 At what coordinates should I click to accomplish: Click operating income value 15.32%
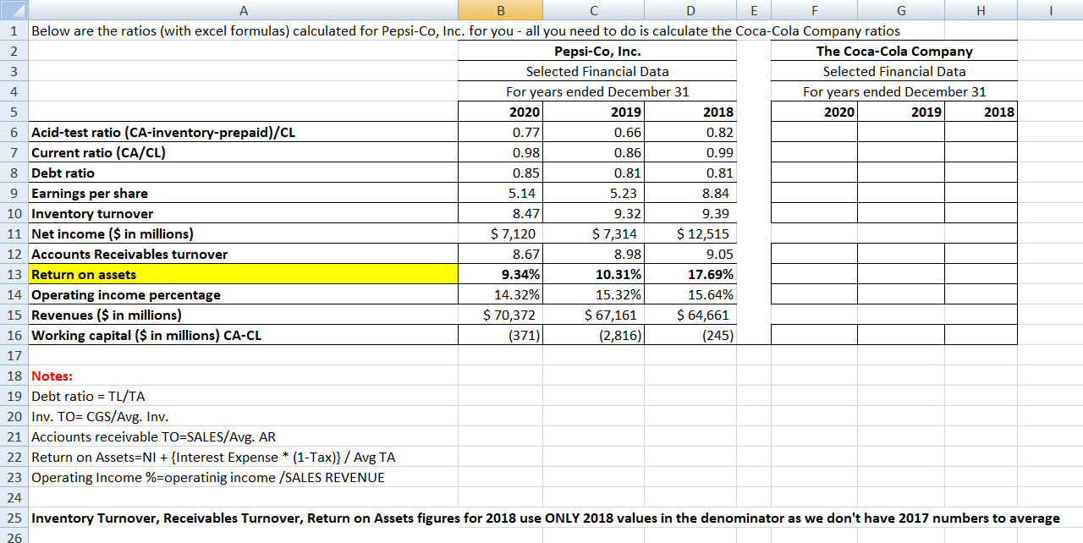(593, 294)
